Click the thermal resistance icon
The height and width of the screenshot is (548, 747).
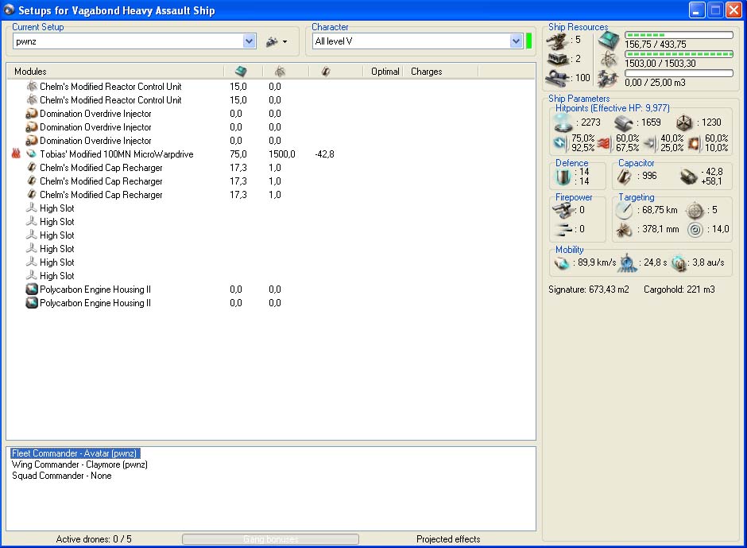605,143
